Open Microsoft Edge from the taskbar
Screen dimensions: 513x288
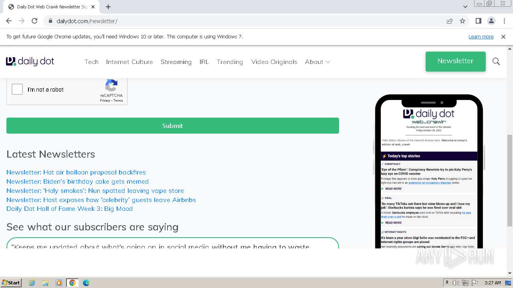coord(86,283)
